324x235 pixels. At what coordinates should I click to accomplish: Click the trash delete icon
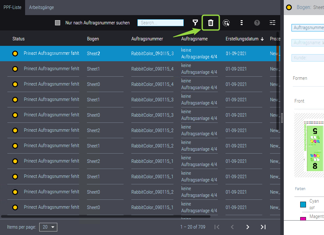[x=211, y=23]
